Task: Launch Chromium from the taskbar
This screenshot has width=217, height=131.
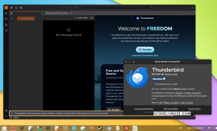Action: pyautogui.click(x=109, y=128)
